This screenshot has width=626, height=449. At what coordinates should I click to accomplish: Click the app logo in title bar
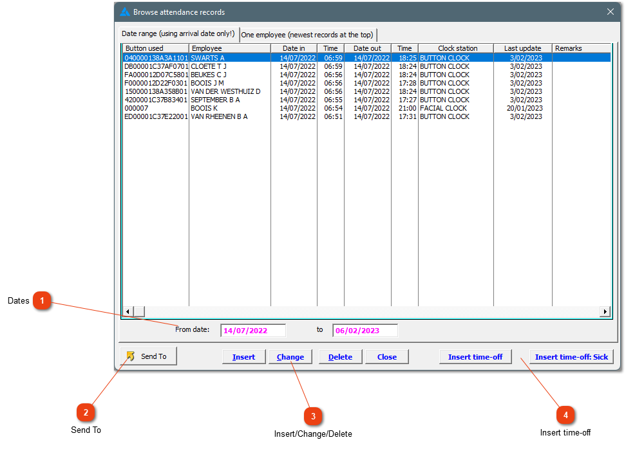tap(125, 12)
